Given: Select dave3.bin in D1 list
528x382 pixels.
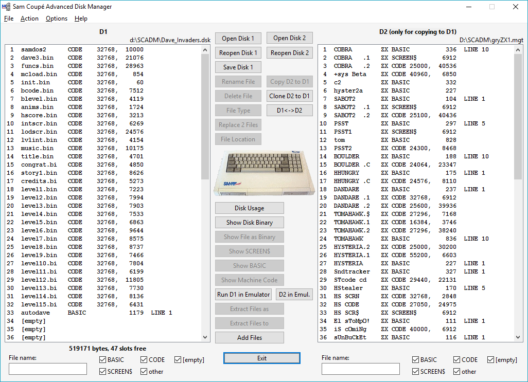Looking at the screenshot, I should click(103, 58).
